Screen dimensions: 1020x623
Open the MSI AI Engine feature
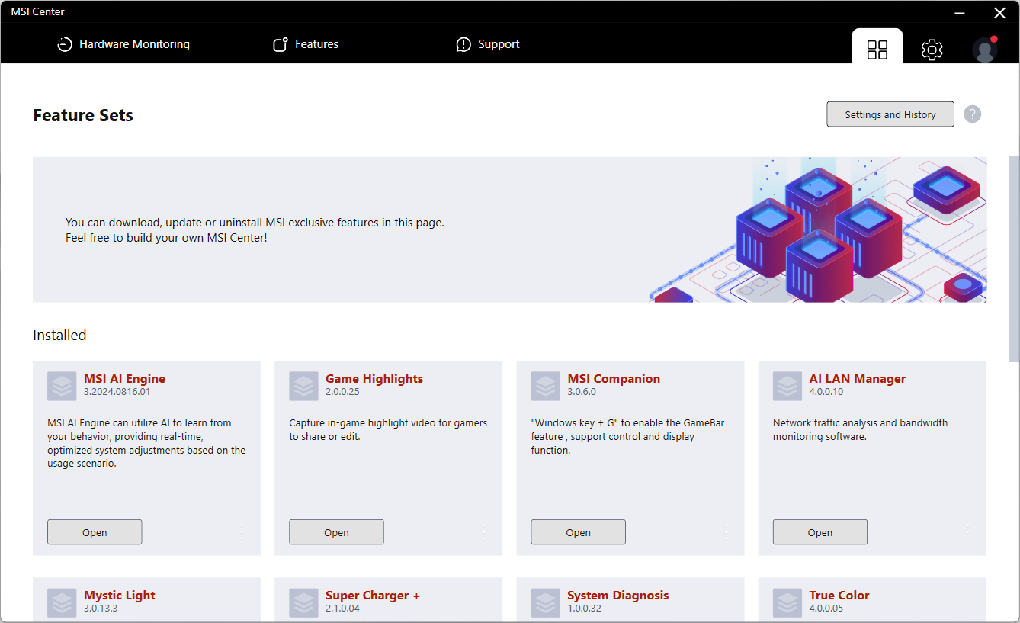[95, 532]
